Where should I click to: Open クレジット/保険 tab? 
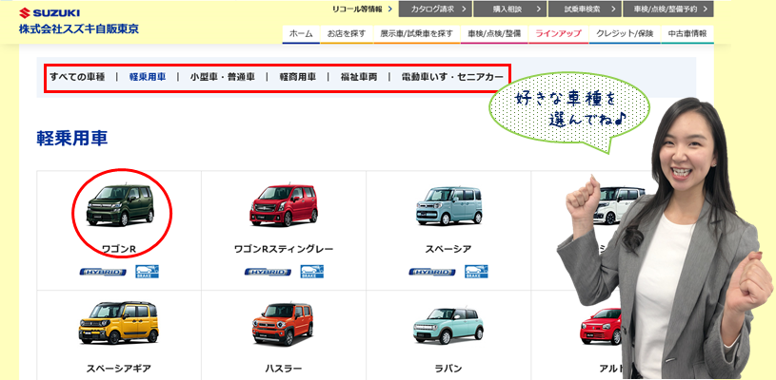625,34
